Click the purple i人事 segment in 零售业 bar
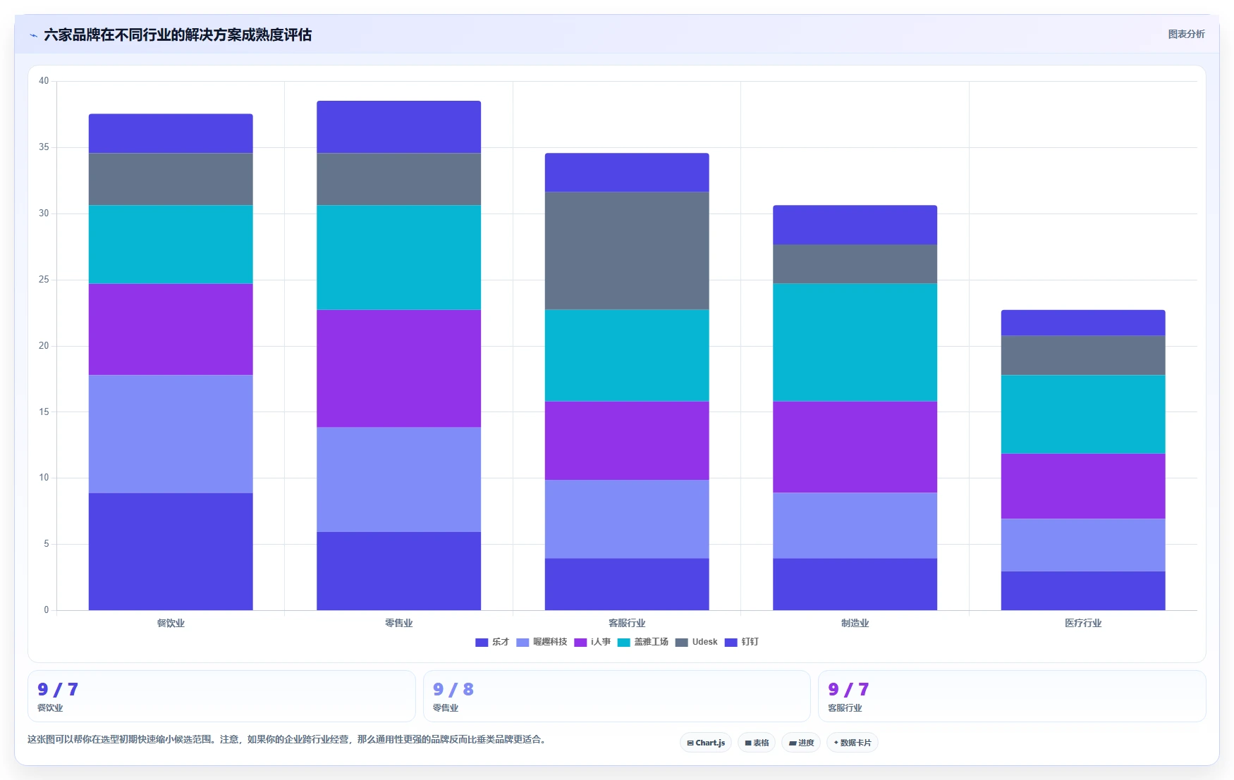The width and height of the screenshot is (1234, 780). pos(398,369)
